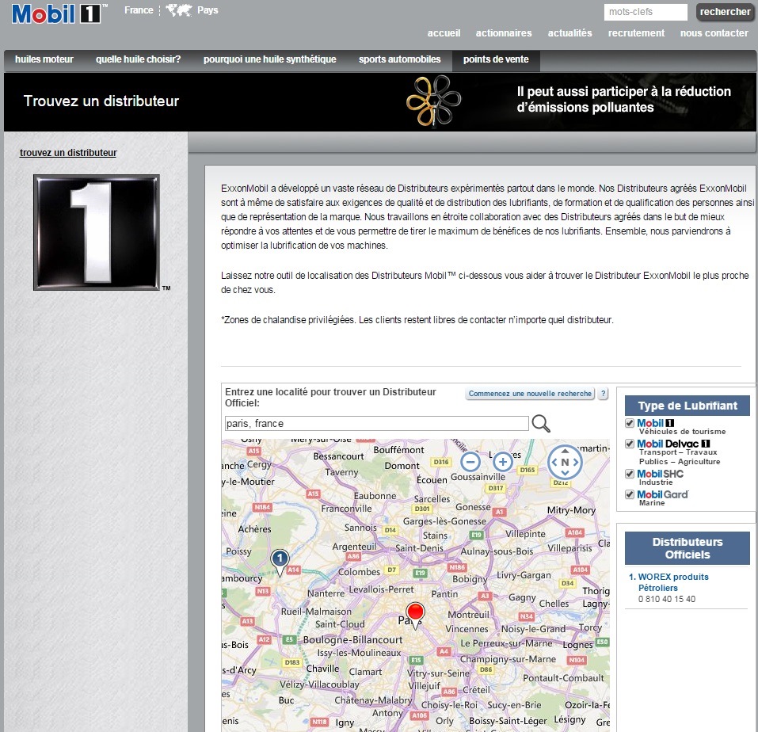The width and height of the screenshot is (758, 732).
Task: Click the world map Pays icon
Action: point(179,10)
